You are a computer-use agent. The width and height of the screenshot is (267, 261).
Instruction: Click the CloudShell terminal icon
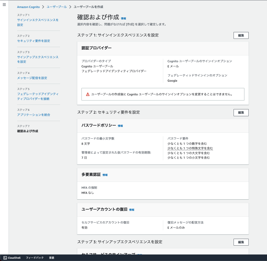pyautogui.click(x=5, y=258)
